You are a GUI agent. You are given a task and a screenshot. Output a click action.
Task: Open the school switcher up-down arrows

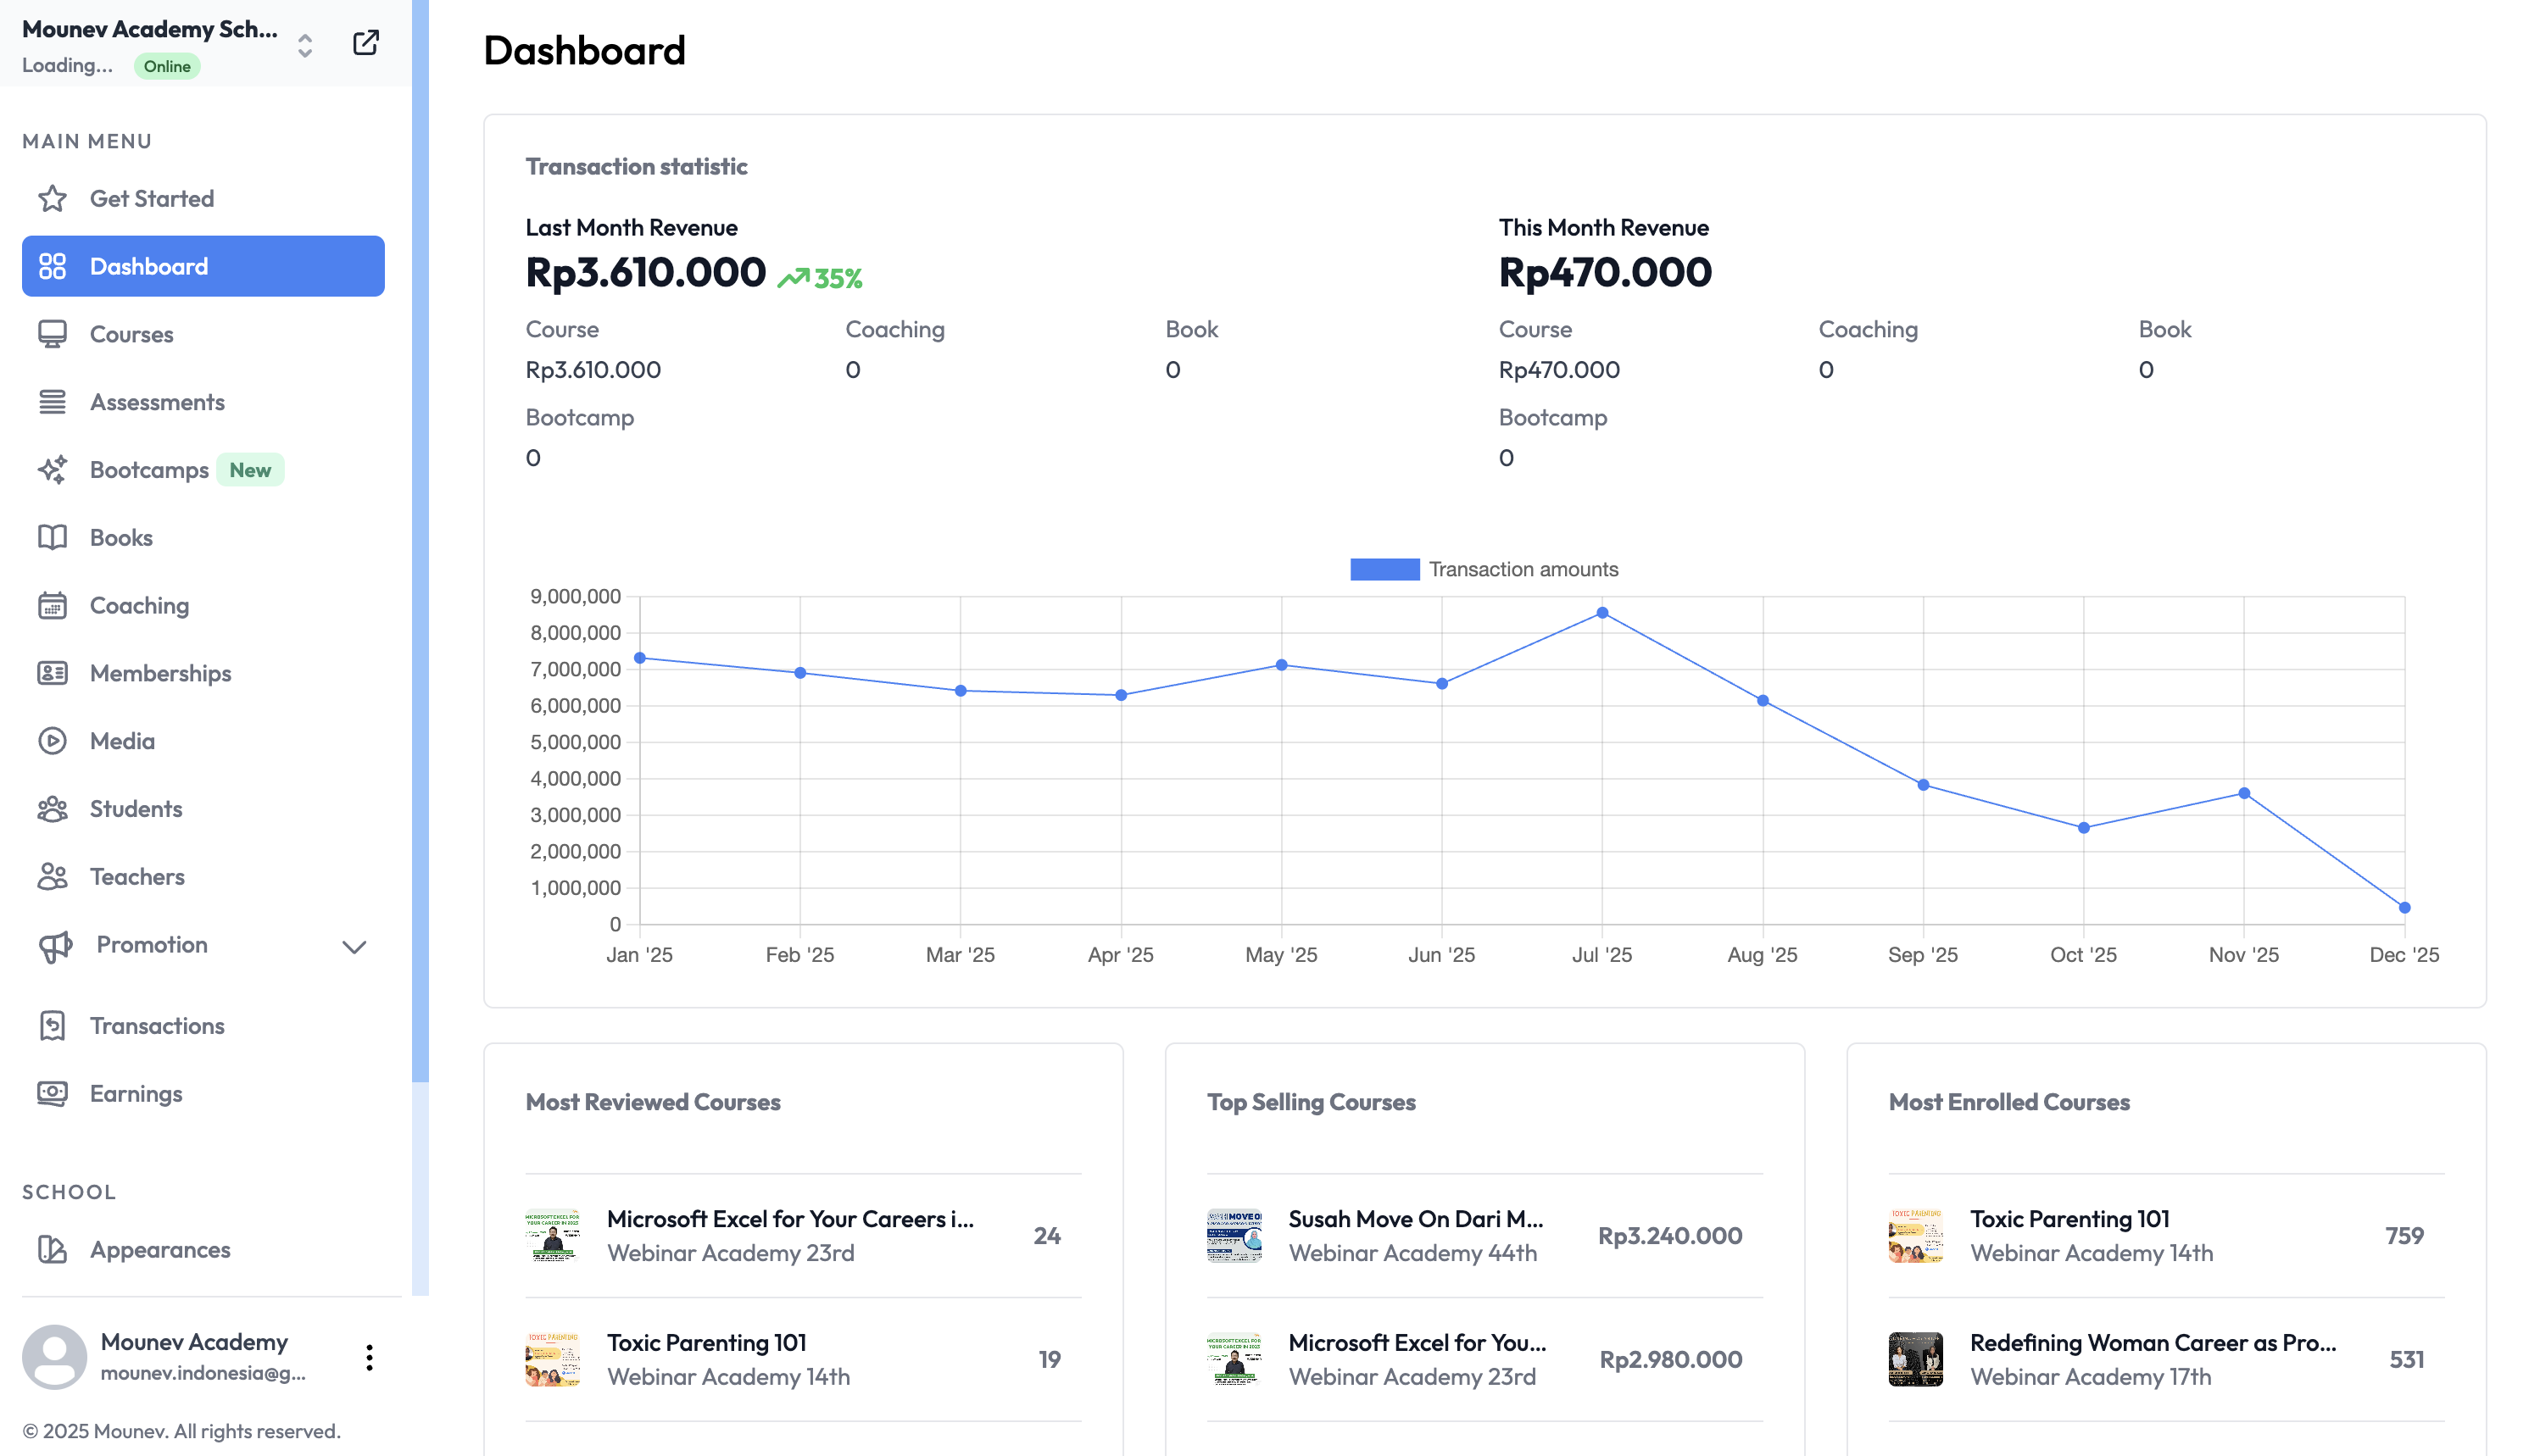tap(305, 46)
